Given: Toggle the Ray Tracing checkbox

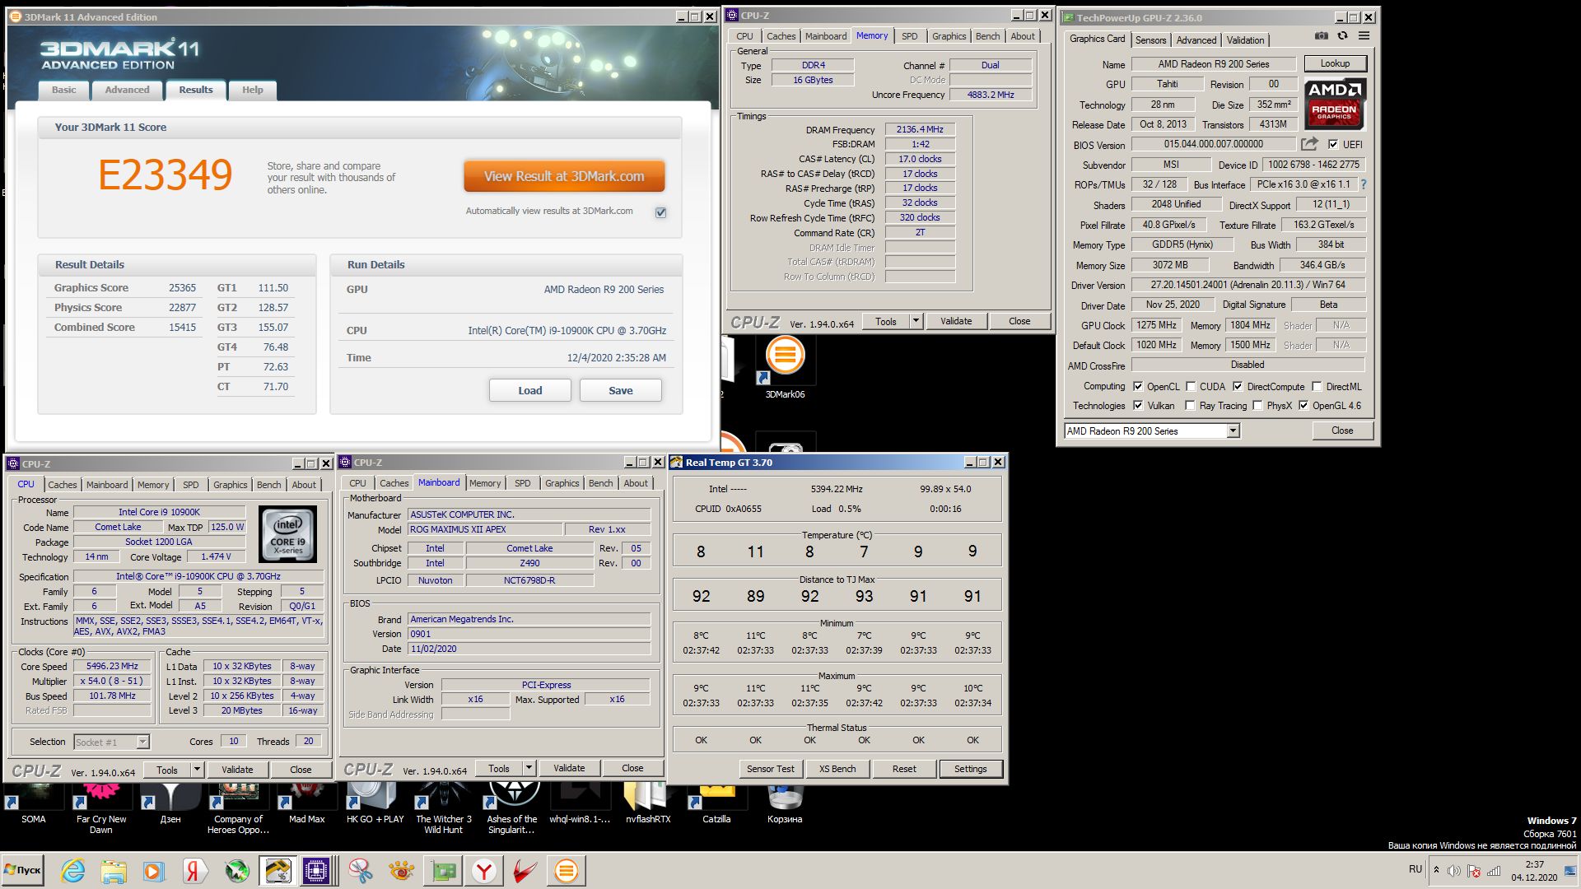Looking at the screenshot, I should click(x=1190, y=405).
